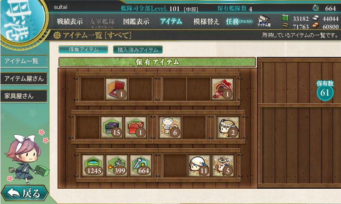Image resolution: width=341 pixels, height=204 pixels.
Task: Switch to the 購入済みアイテム tab
Action: 138,50
